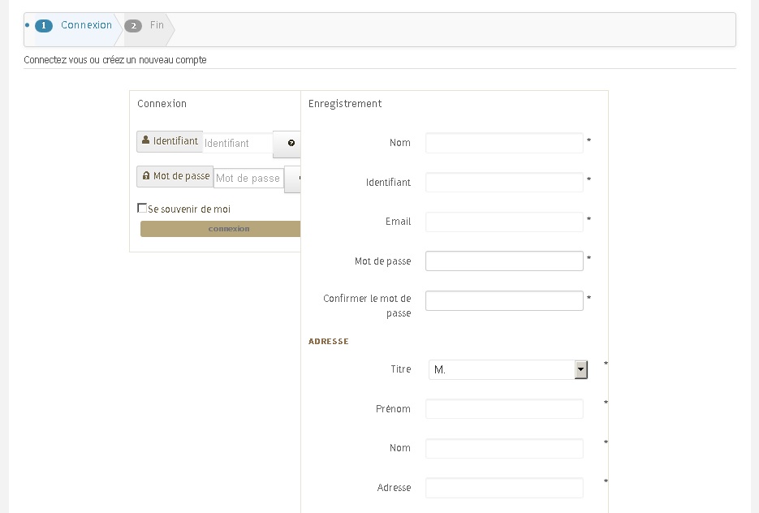
Task: Click the first Nom field under Enregistrement
Action: pyautogui.click(x=504, y=143)
